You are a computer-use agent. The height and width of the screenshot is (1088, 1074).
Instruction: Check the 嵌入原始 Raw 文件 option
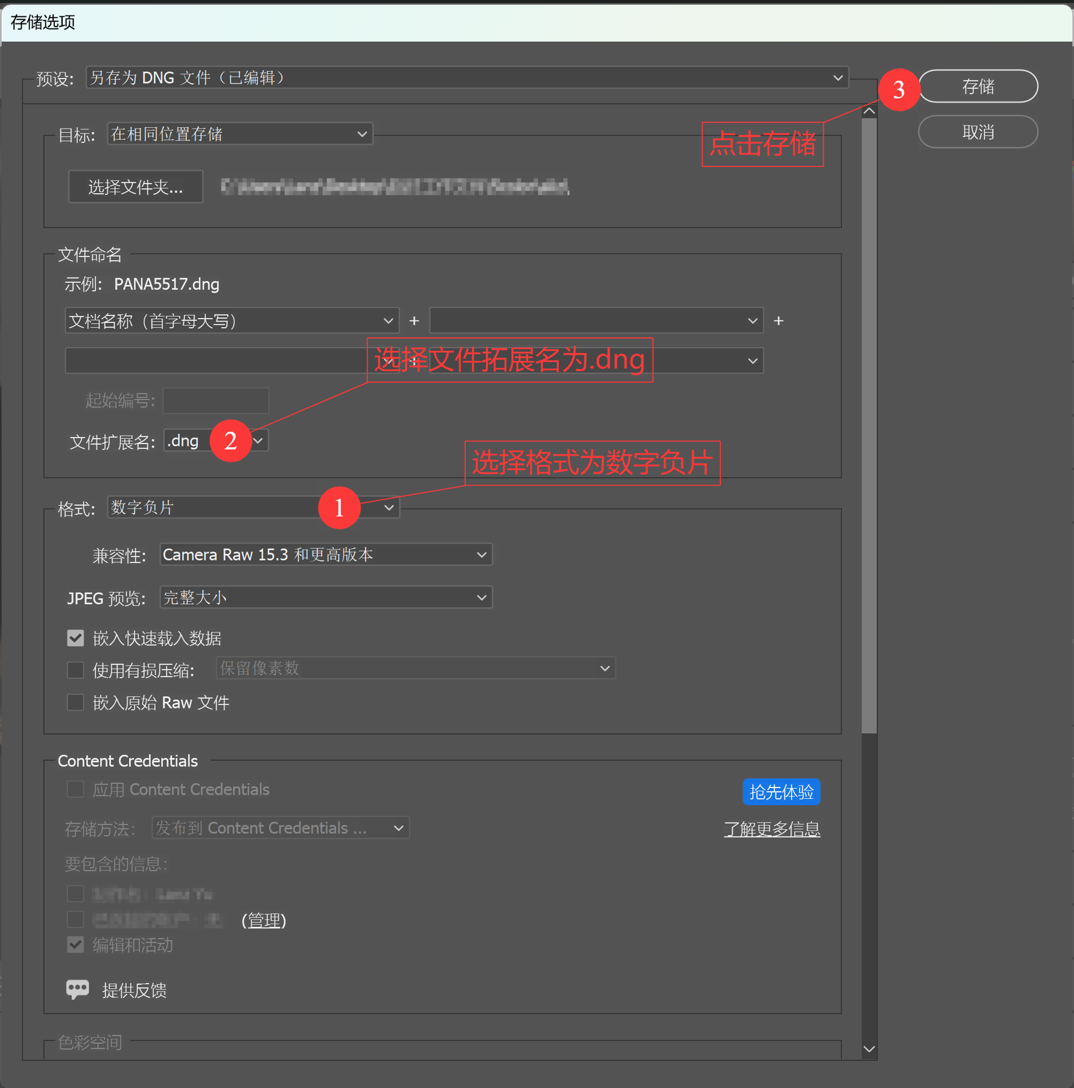(x=75, y=702)
